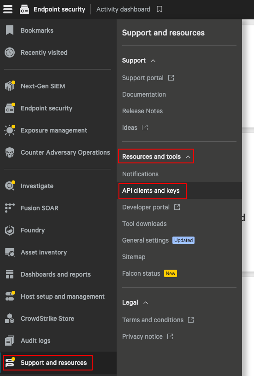Open the Falcon status link
The image size is (254, 376).
(x=141, y=273)
